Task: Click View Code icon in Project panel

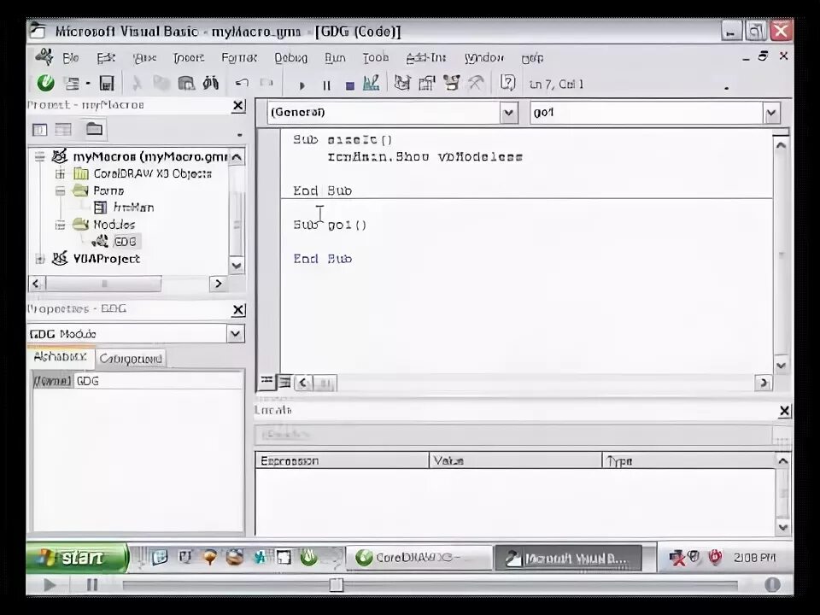Action: (40, 130)
